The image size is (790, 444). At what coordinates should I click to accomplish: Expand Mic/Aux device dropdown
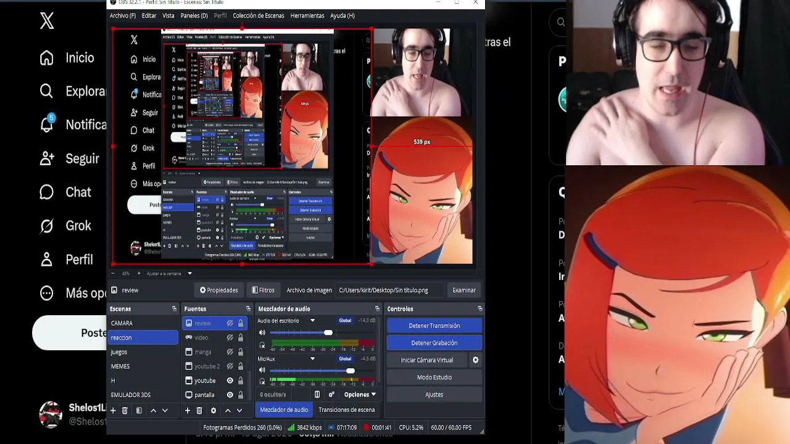click(x=312, y=359)
